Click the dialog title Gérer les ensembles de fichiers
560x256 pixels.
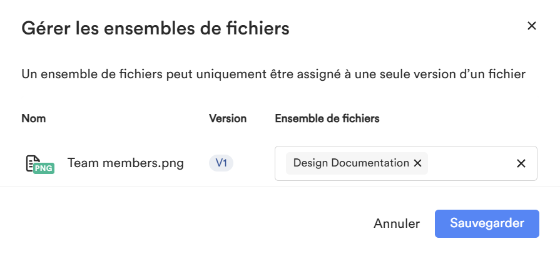pyautogui.click(x=155, y=28)
